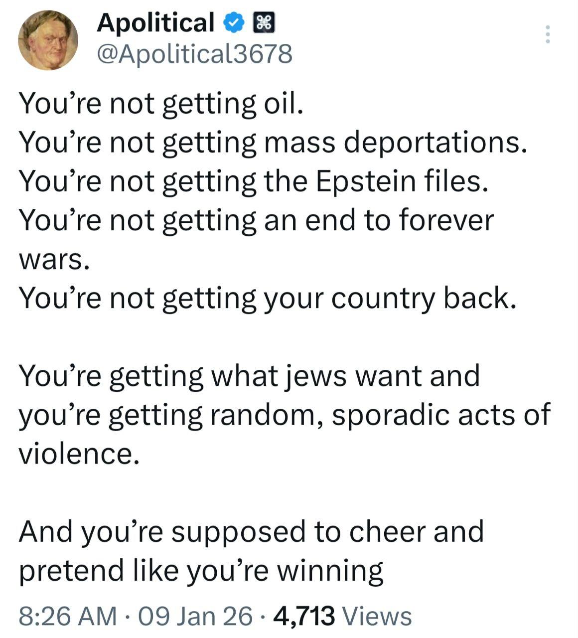Screen dimensions: 578x638
Task: Click the display name "Apolitical"
Action: [155, 23]
